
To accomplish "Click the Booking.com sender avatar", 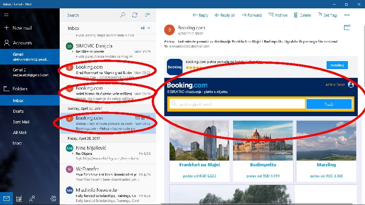I will coord(170,30).
